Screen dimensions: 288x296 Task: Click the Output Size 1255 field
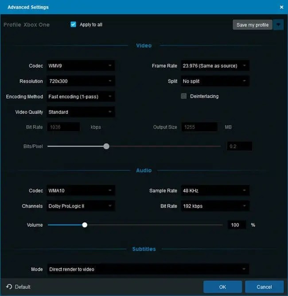click(199, 127)
